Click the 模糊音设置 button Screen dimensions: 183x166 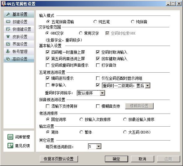point(139,106)
